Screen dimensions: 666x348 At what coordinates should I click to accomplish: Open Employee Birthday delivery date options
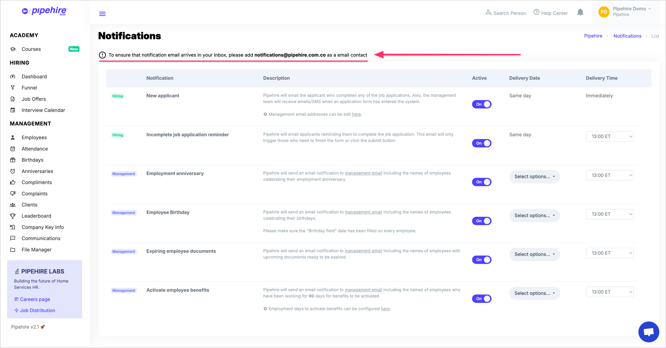tap(534, 216)
